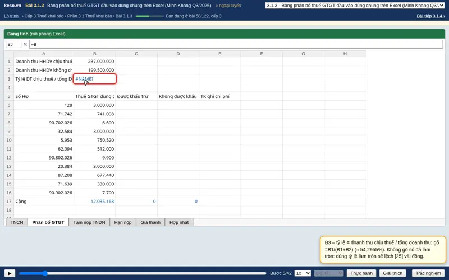The width and height of the screenshot is (449, 280).
Task: Click the step progress slider handle
Action: (45, 273)
